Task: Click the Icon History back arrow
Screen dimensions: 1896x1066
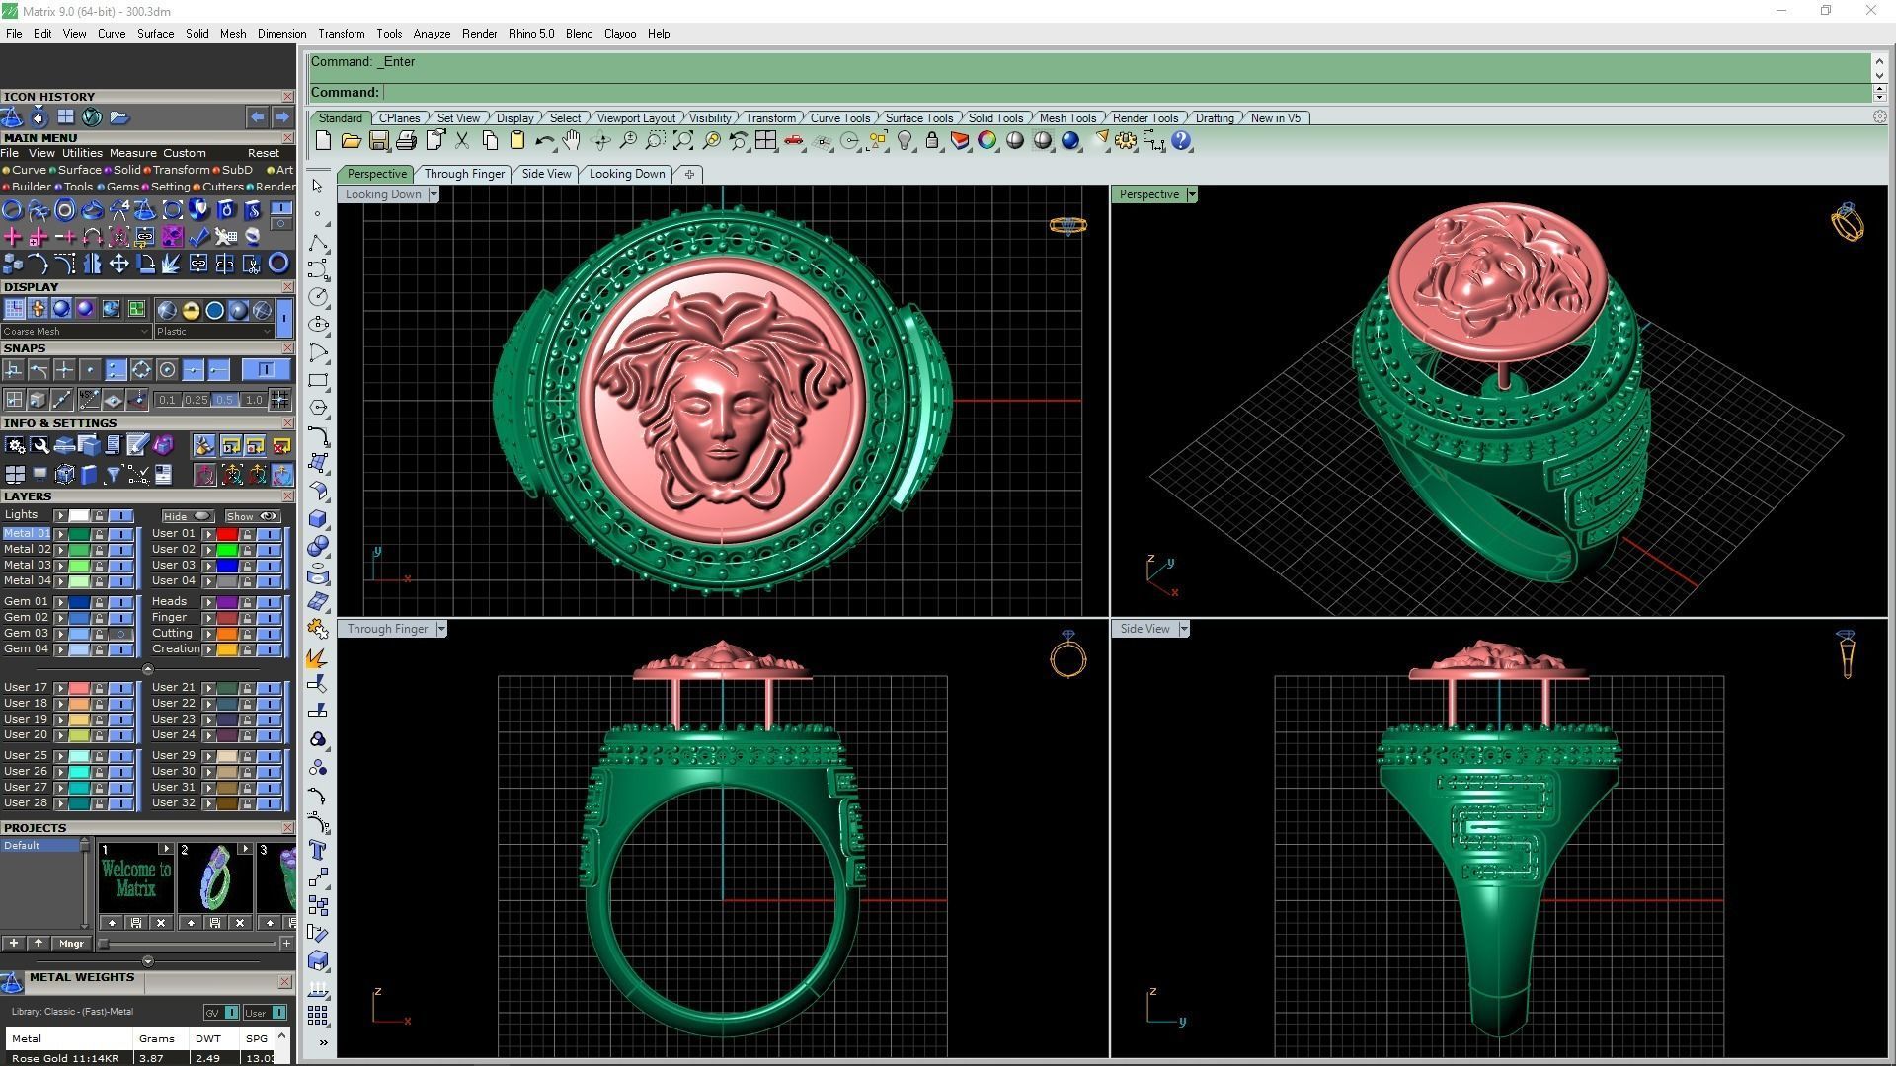Action: pos(257,117)
